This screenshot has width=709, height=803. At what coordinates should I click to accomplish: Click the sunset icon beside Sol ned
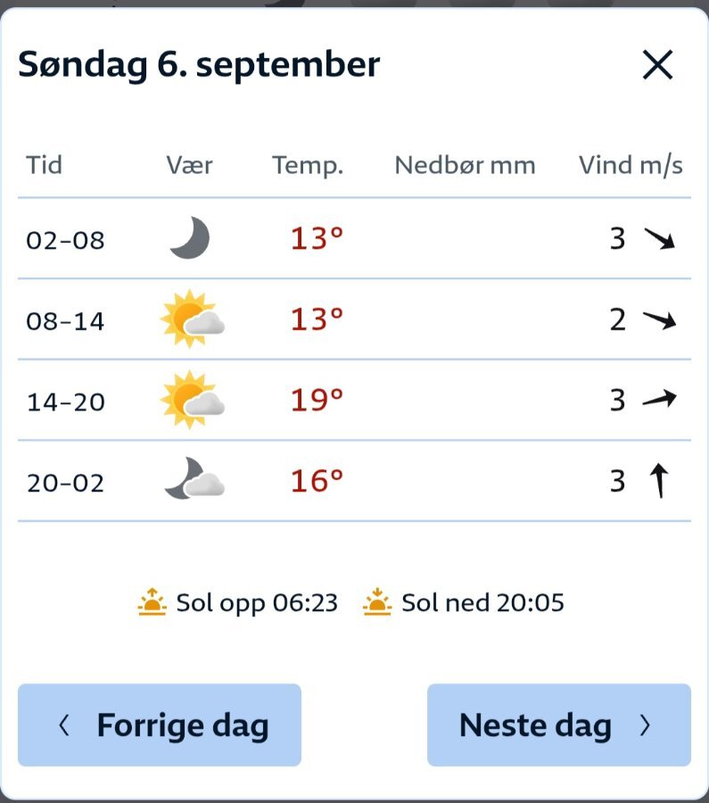[377, 601]
